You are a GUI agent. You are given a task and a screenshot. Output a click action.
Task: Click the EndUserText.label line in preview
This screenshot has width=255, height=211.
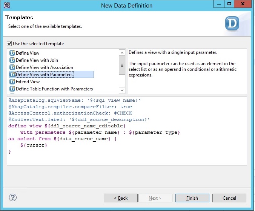pos(79,119)
